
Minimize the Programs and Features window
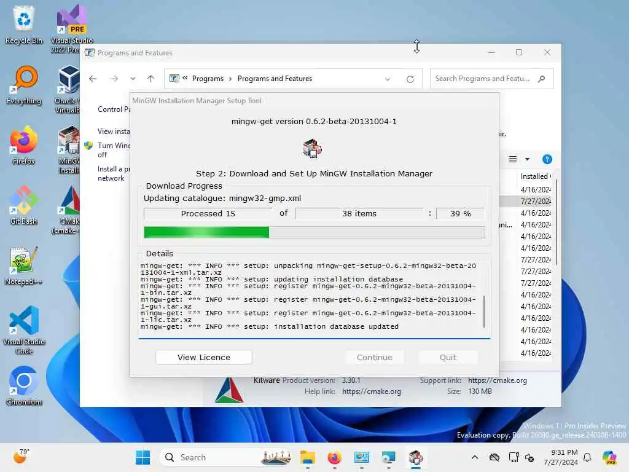[491, 53]
